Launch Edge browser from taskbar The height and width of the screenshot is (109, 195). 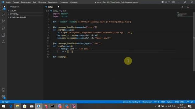click(x=11, y=106)
